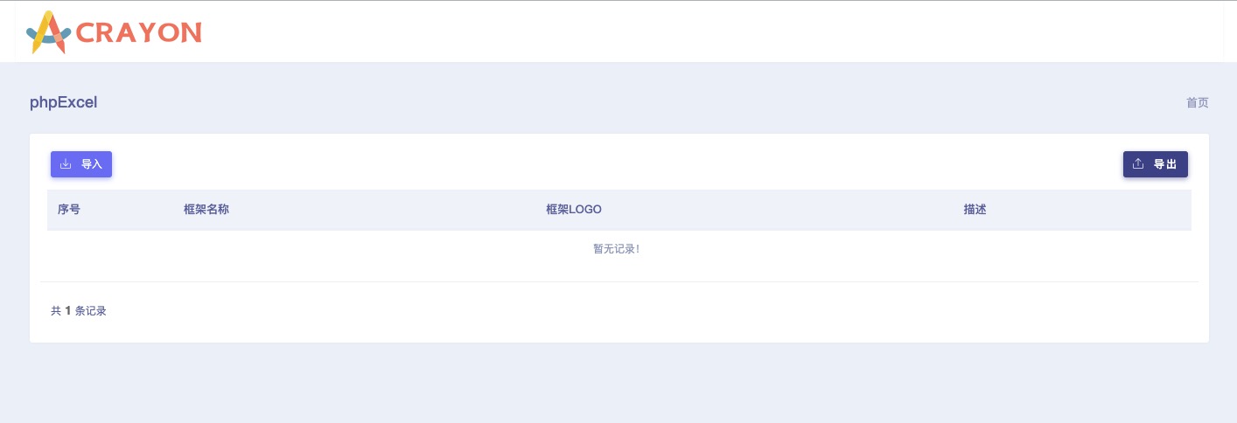Click the letter C in CRAYON

87,32
